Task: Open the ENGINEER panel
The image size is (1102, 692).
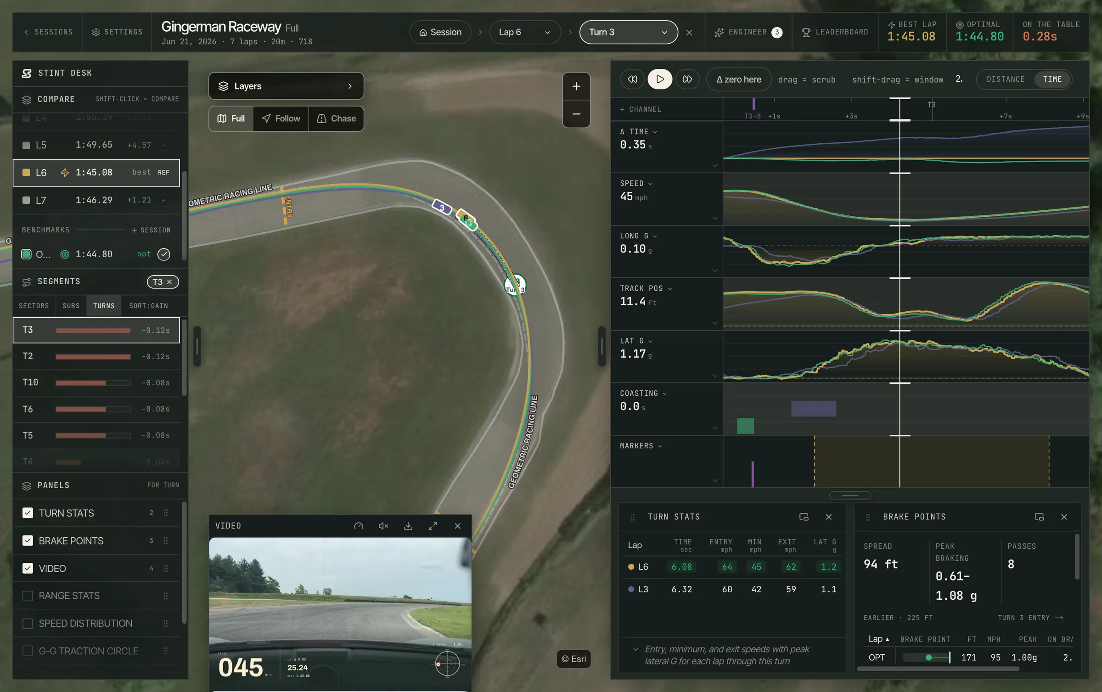Action: pyautogui.click(x=748, y=32)
